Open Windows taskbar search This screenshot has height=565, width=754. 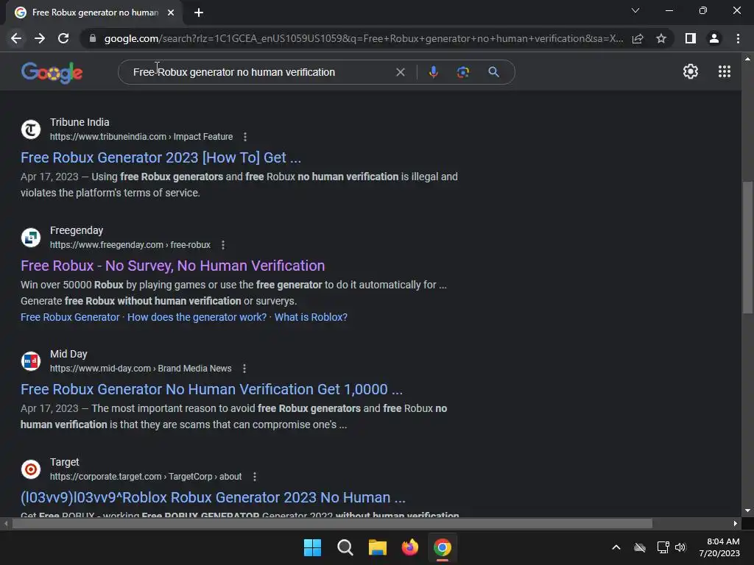click(x=345, y=547)
